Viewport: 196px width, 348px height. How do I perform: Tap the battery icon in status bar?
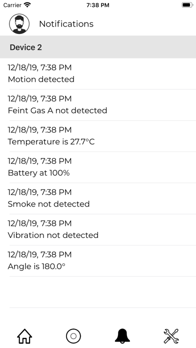pos(187,5)
